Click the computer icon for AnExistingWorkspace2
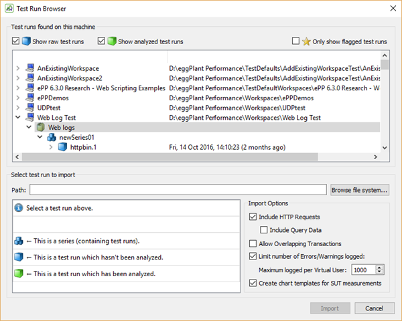This screenshot has width=402, height=321. (x=29, y=78)
